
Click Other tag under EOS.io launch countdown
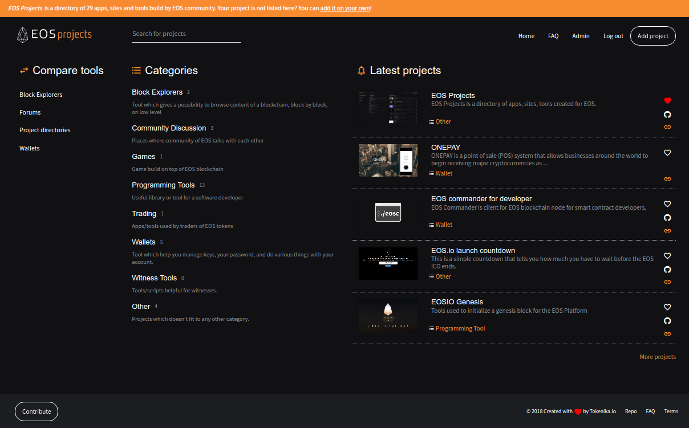pos(443,276)
